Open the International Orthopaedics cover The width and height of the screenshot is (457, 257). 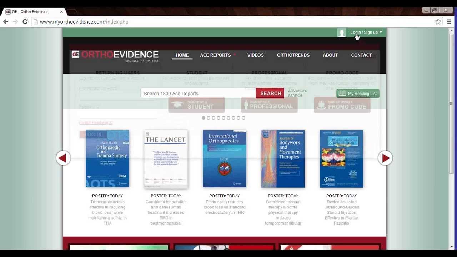coord(225,159)
